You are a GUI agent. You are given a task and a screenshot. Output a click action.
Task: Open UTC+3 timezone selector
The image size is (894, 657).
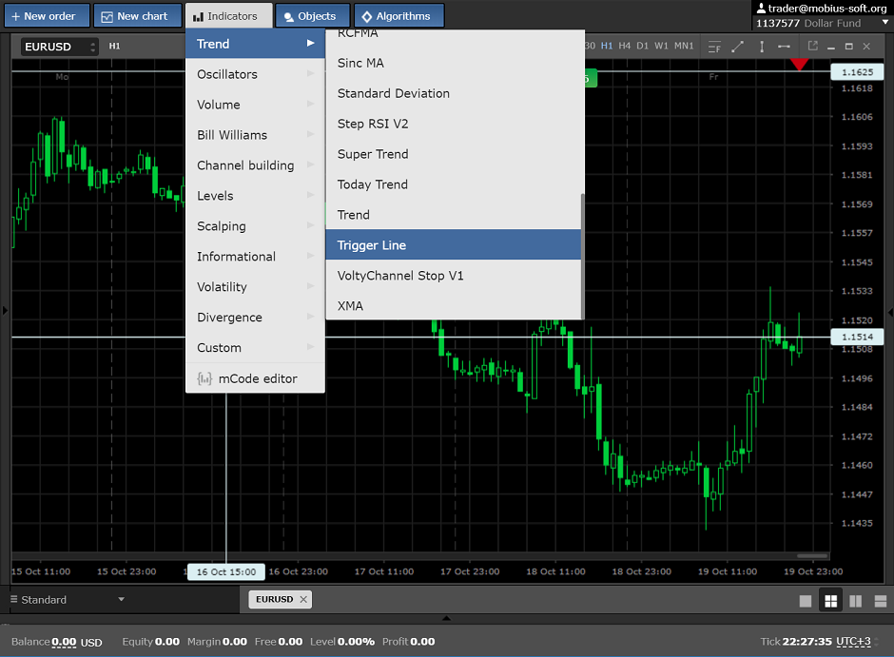pyautogui.click(x=853, y=642)
